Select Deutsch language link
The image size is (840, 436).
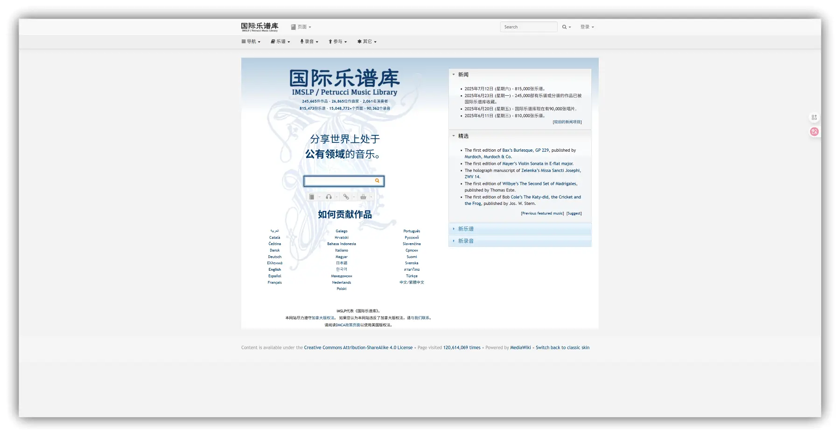click(x=274, y=257)
